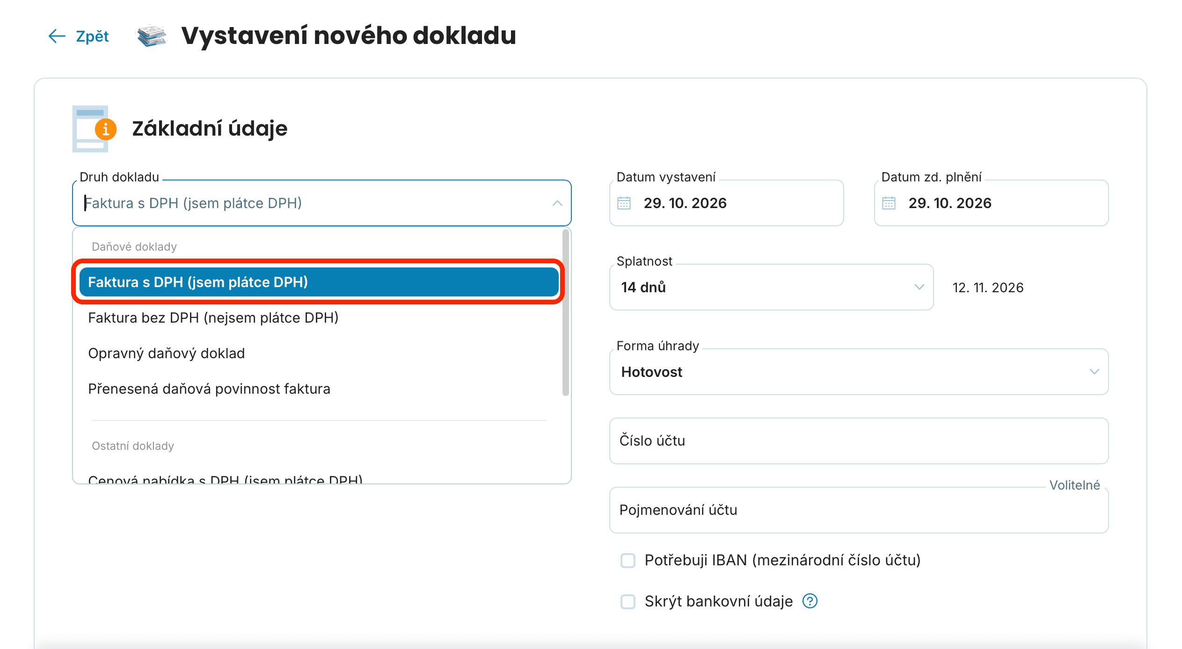Click the document stack icon beside page title
This screenshot has width=1182, height=649.
point(152,36)
